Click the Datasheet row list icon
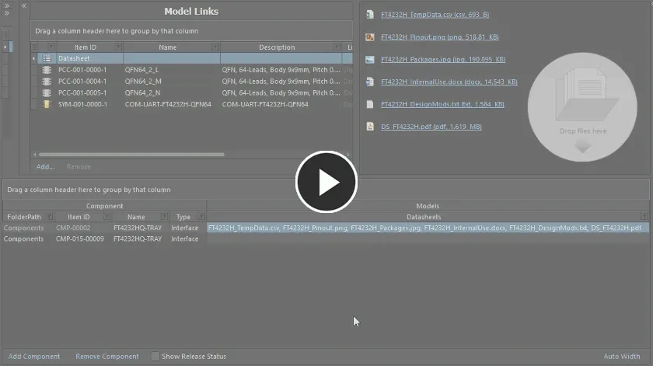The image size is (653, 366). [x=47, y=58]
